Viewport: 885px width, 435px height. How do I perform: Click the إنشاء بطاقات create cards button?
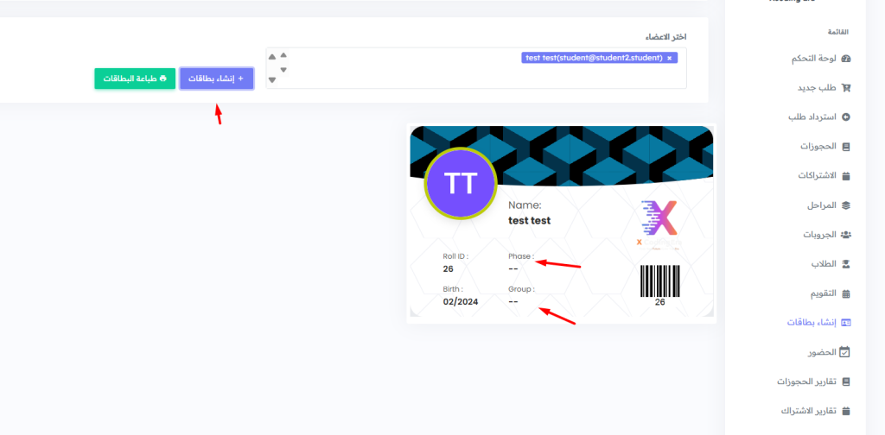coord(217,79)
